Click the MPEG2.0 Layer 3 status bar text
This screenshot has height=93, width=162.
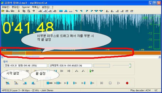(27, 91)
